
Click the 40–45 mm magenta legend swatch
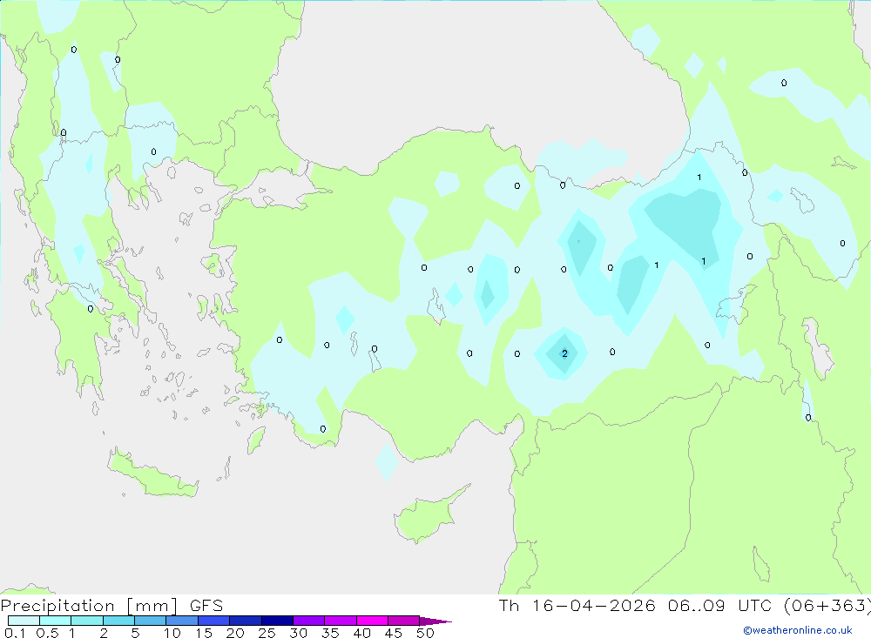[372, 621]
